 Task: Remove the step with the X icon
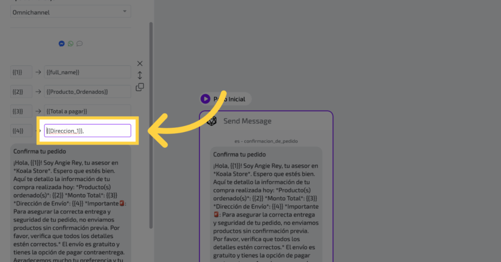point(140,64)
